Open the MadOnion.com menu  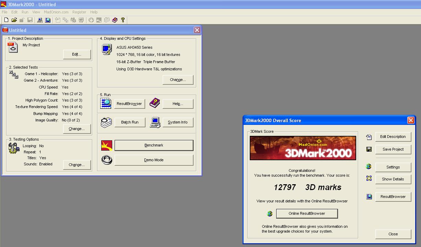click(56, 12)
